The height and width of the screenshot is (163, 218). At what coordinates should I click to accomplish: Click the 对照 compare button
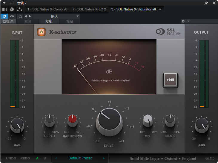pyautogui.click(x=28, y=21)
